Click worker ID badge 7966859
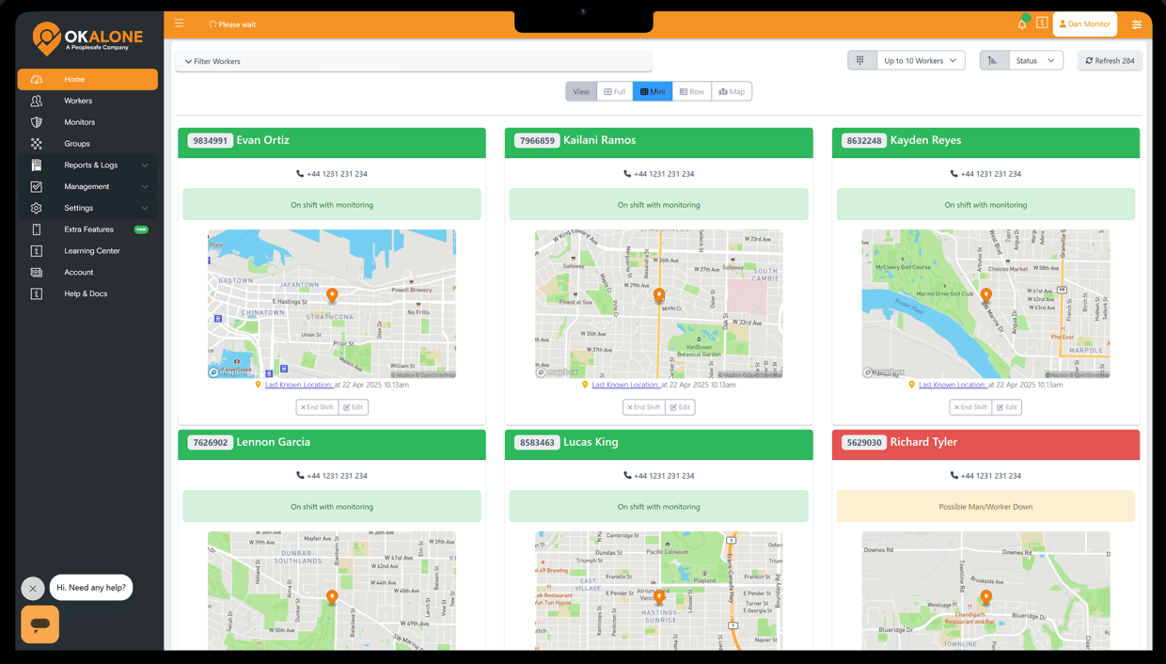The image size is (1166, 664). 537,141
